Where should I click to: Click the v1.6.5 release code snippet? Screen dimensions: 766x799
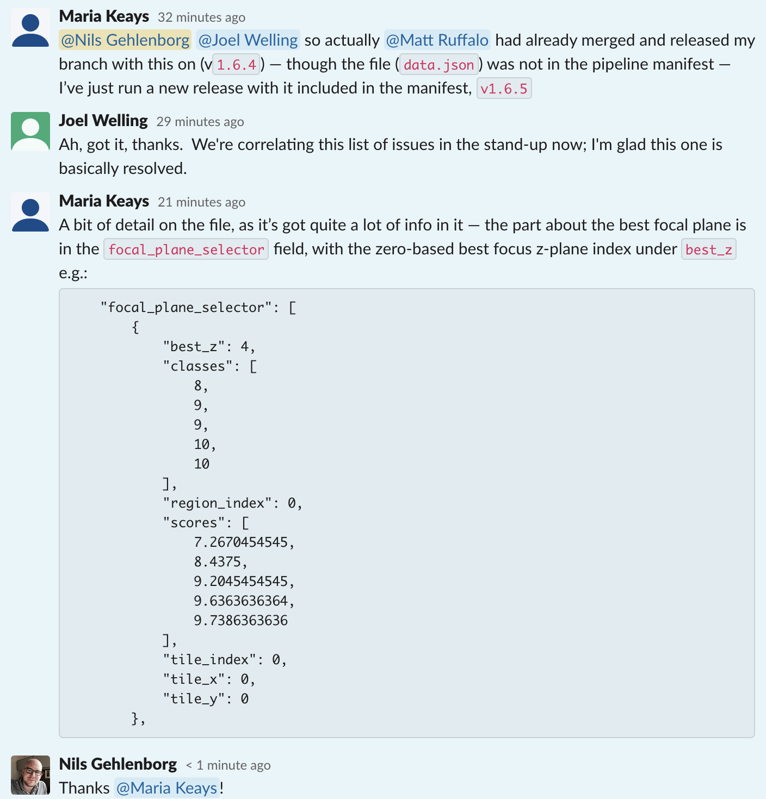tap(503, 88)
